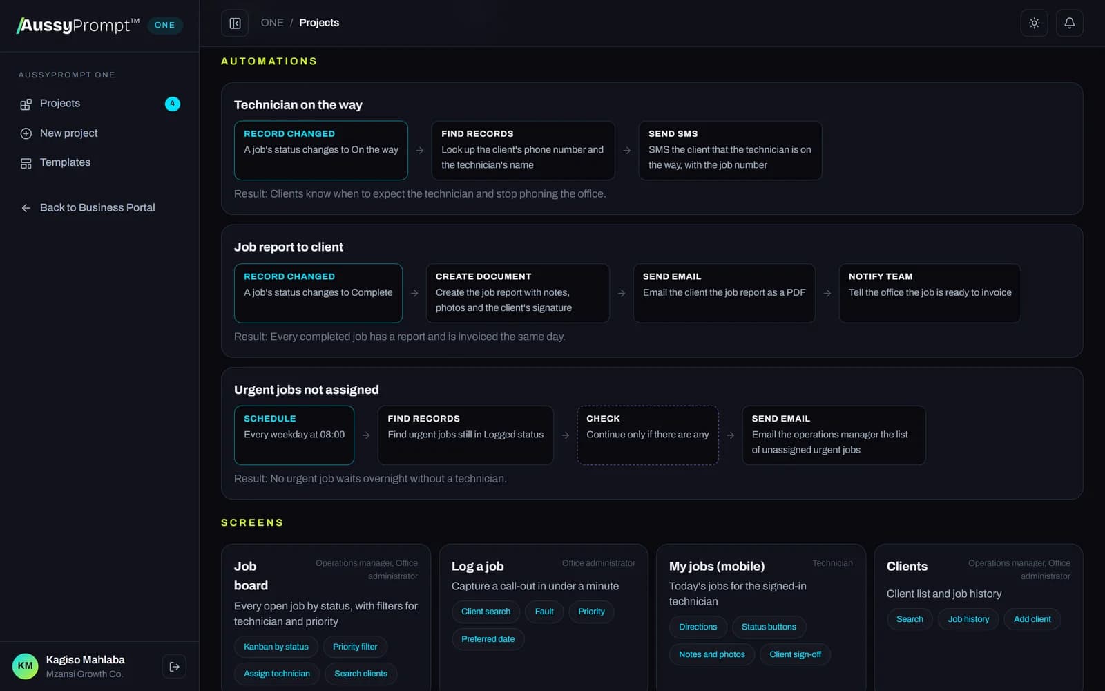1105x691 pixels.
Task: Click the Add client tag
Action: point(1032,619)
